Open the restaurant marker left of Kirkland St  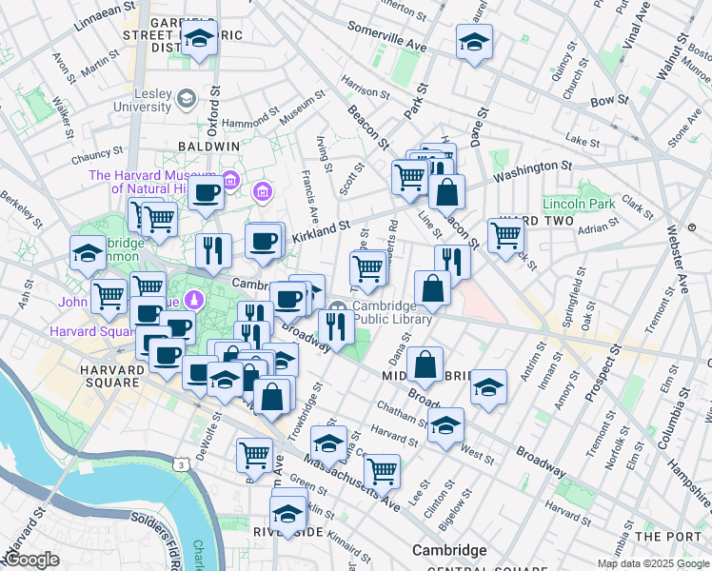[x=213, y=251]
